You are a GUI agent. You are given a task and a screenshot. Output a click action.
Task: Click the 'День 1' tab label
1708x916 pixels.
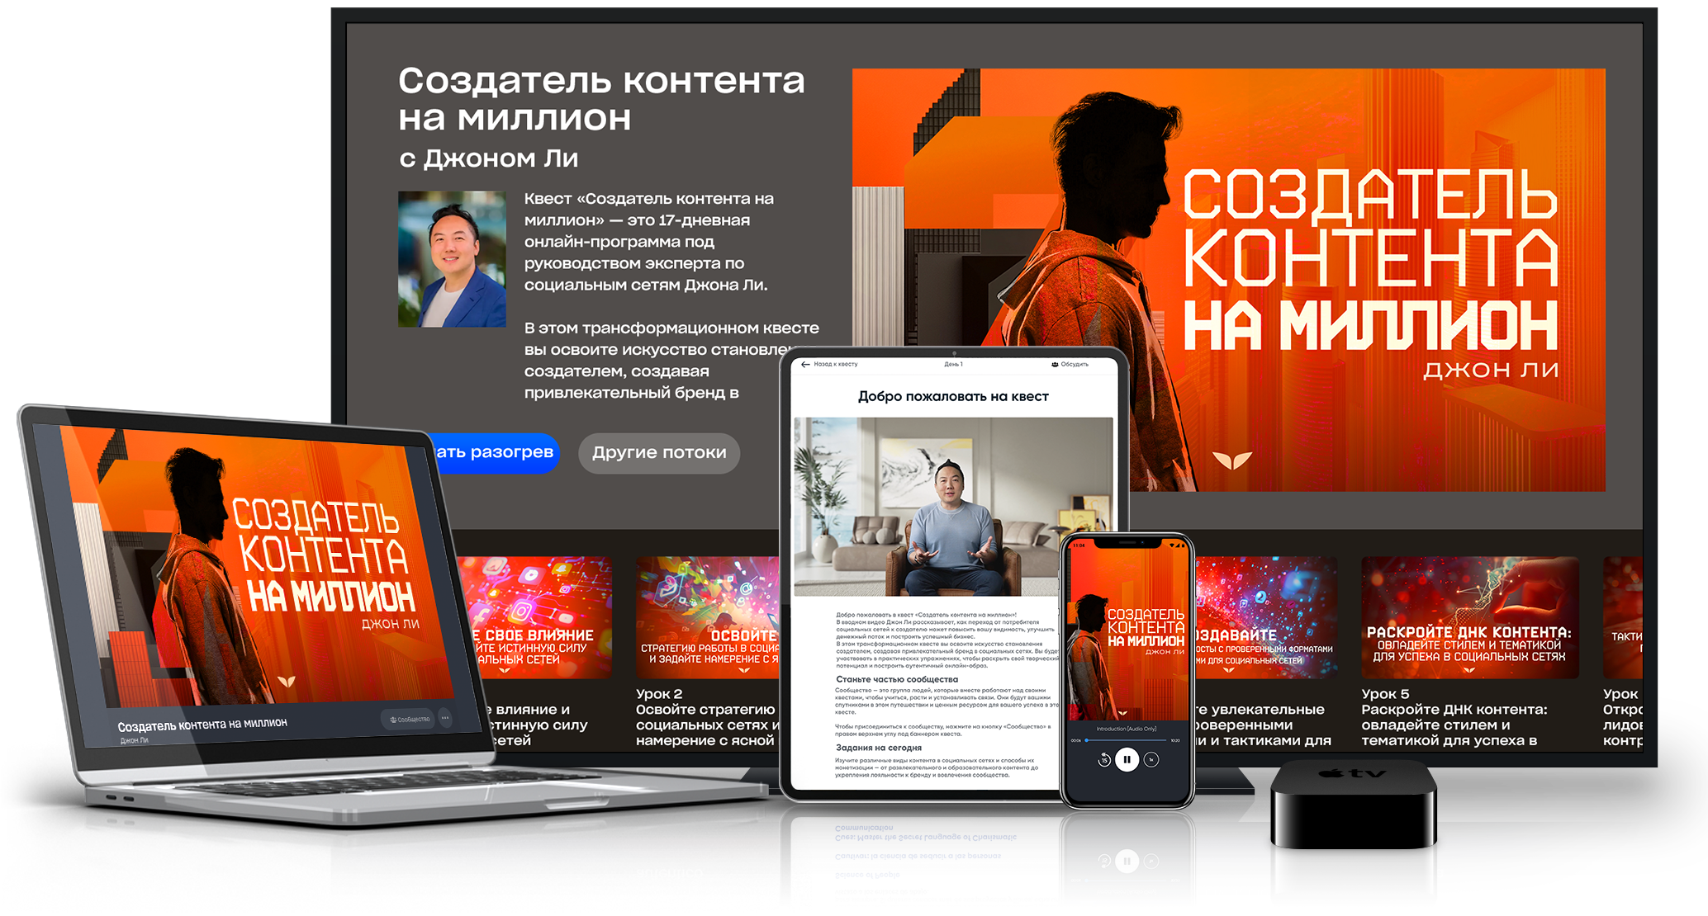coord(953,364)
